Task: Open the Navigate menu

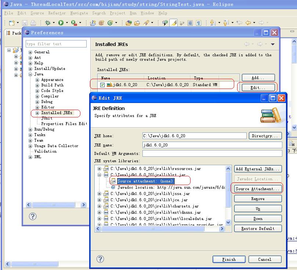Action: tap(79, 13)
